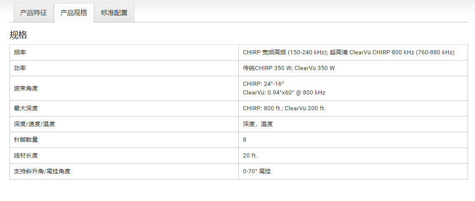This screenshot has width=475, height=201.
Task: Click the CHIRP 宽频高频 frequency value
Action: click(x=349, y=53)
